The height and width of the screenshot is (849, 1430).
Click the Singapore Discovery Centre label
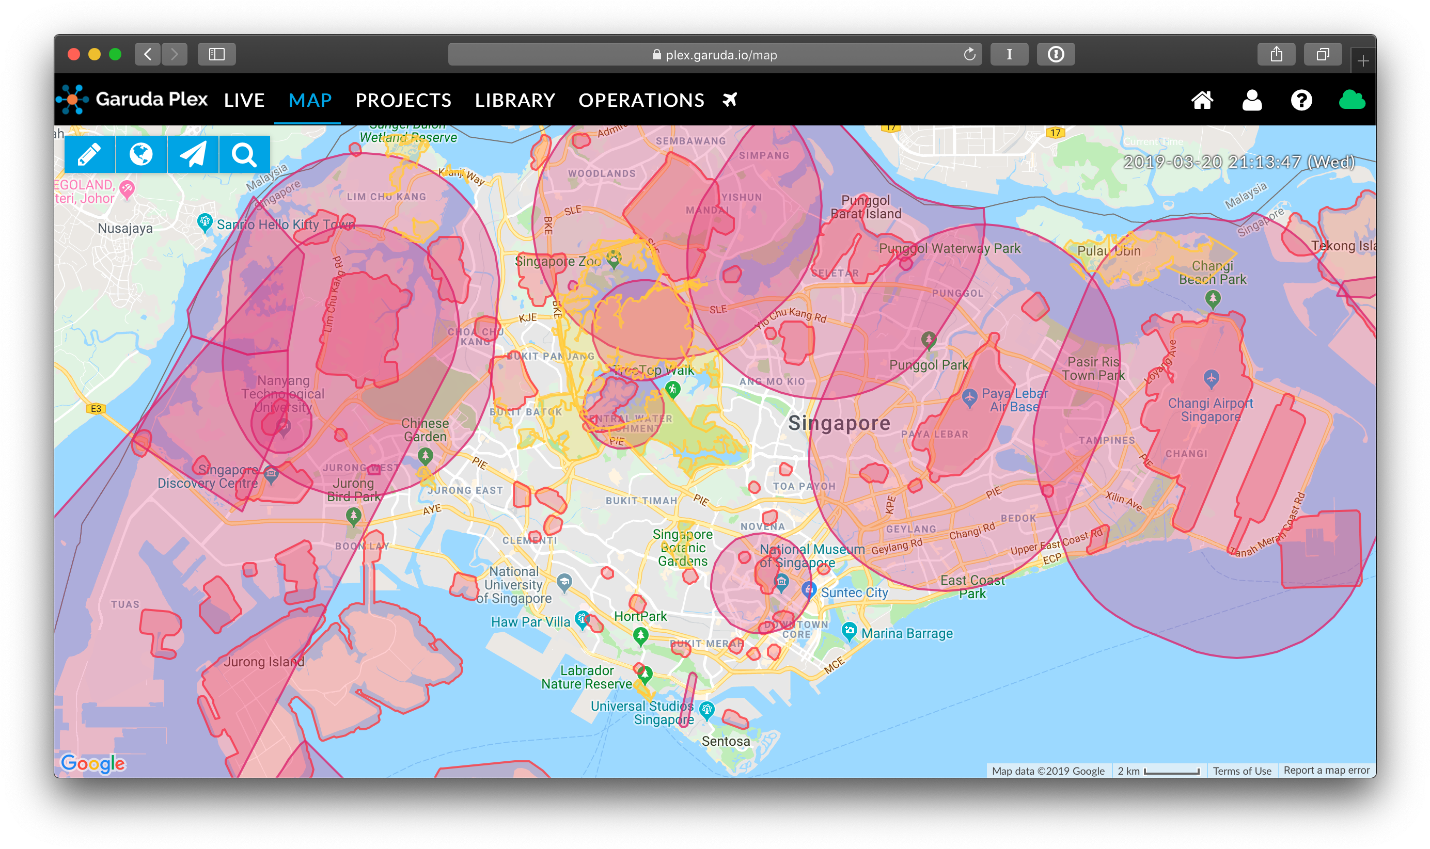(x=208, y=476)
